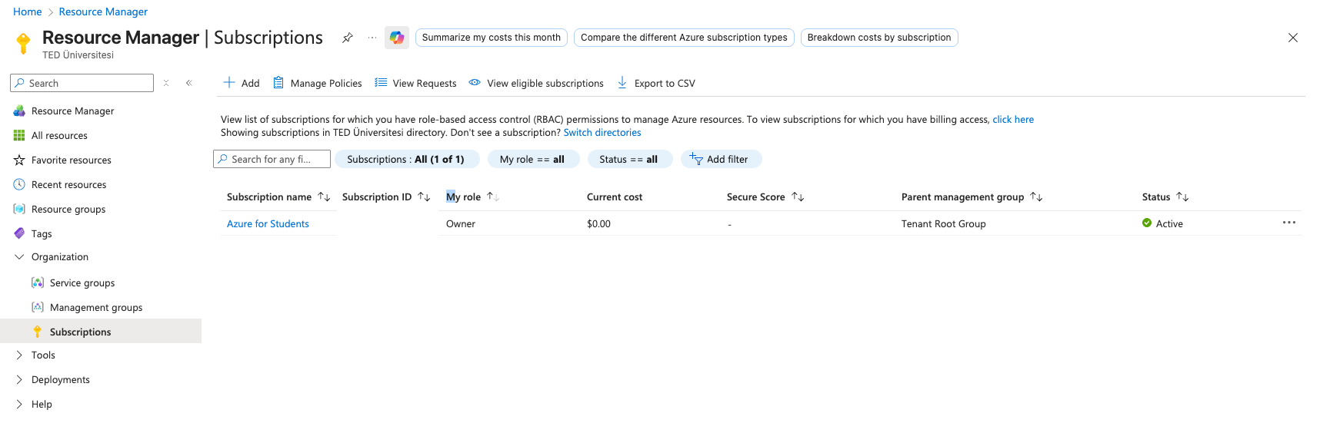Close the Subscriptions blade
The image size is (1320, 423).
(1293, 38)
